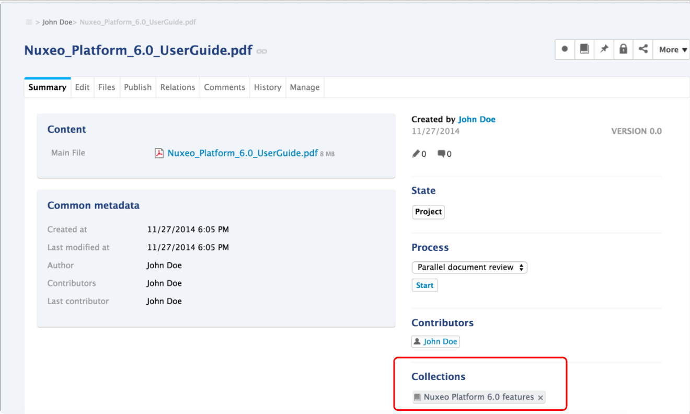690x414 pixels.
Task: Click the permalink chain icon beside title
Action: pos(262,51)
